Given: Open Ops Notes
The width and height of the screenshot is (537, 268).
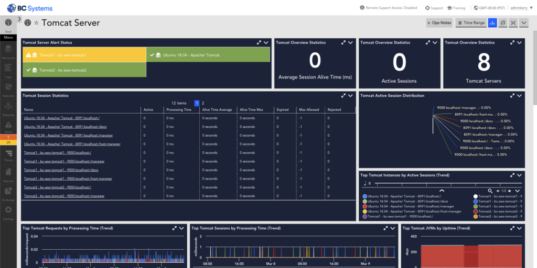Looking at the screenshot, I should 439,23.
